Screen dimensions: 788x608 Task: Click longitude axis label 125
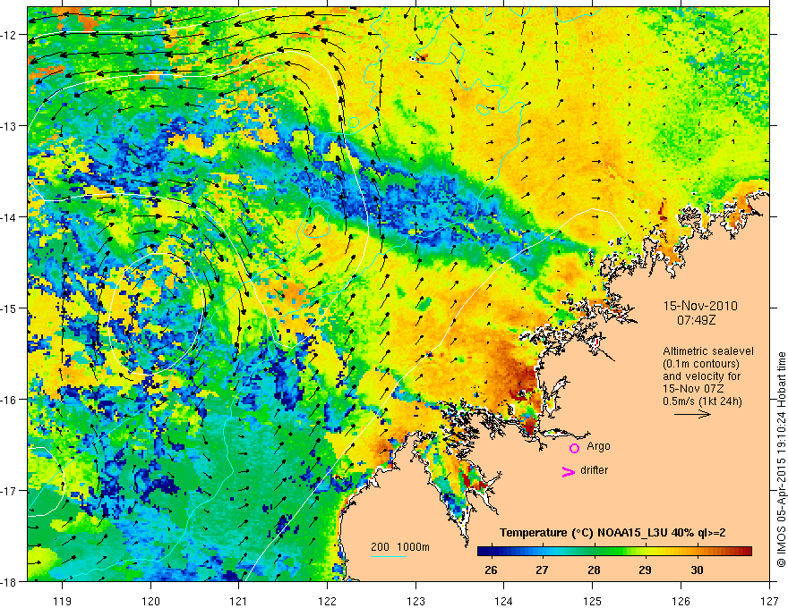593,601
